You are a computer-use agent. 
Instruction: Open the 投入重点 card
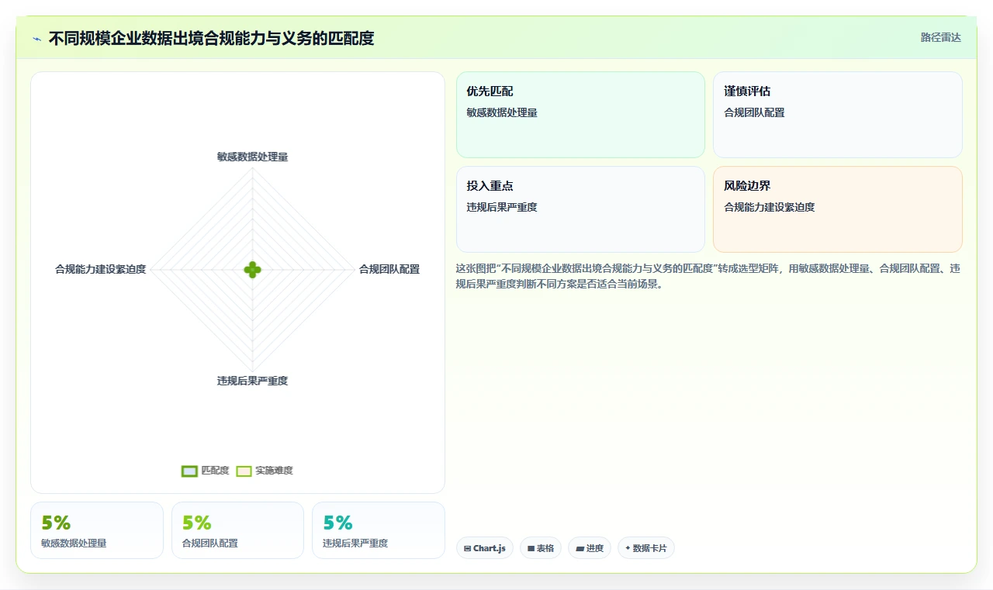click(580, 209)
